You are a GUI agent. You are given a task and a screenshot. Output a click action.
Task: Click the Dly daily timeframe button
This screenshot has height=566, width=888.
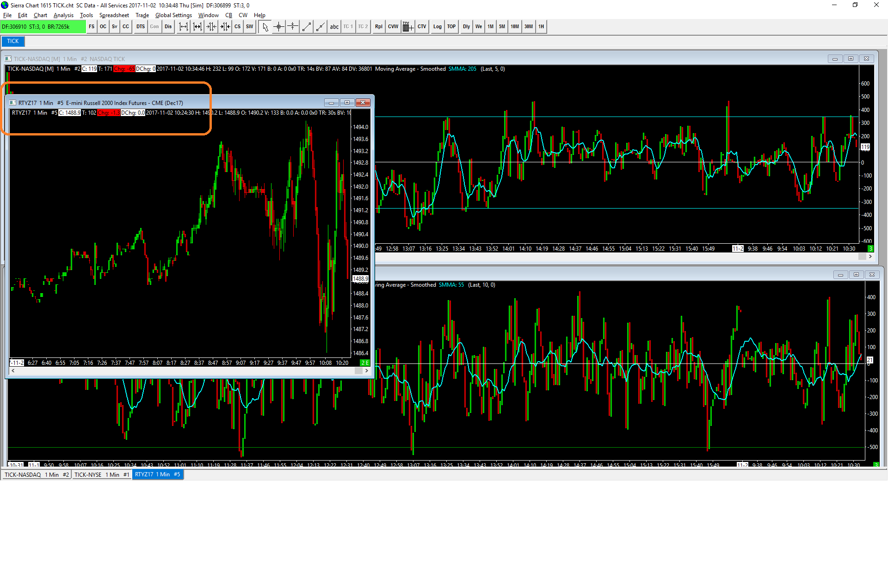(466, 27)
